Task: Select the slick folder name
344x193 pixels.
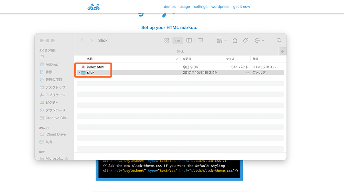Action: click(x=90, y=72)
